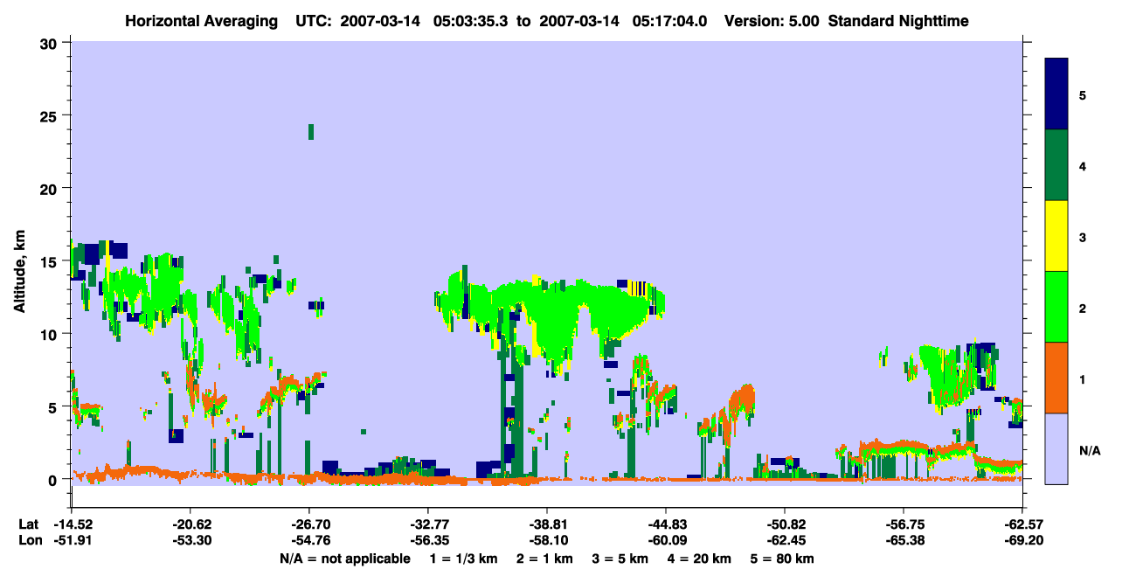The width and height of the screenshot is (1136, 583).
Task: Click the bright green level 2 colorbar segment
Action: click(x=1056, y=307)
